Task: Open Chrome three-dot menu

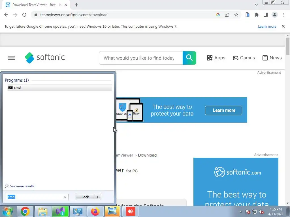Action: [x=284, y=15]
